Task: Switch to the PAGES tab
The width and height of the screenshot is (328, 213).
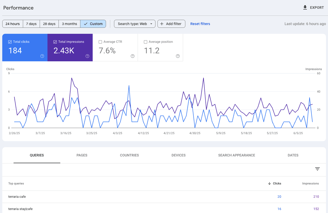Action: point(82,155)
